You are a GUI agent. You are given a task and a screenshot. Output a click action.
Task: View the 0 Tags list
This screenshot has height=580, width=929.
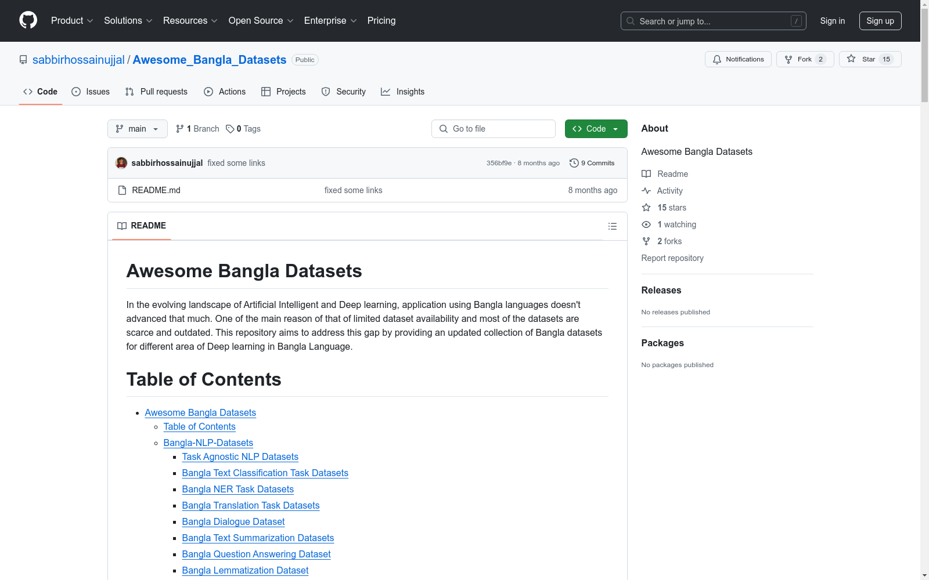[243, 129]
